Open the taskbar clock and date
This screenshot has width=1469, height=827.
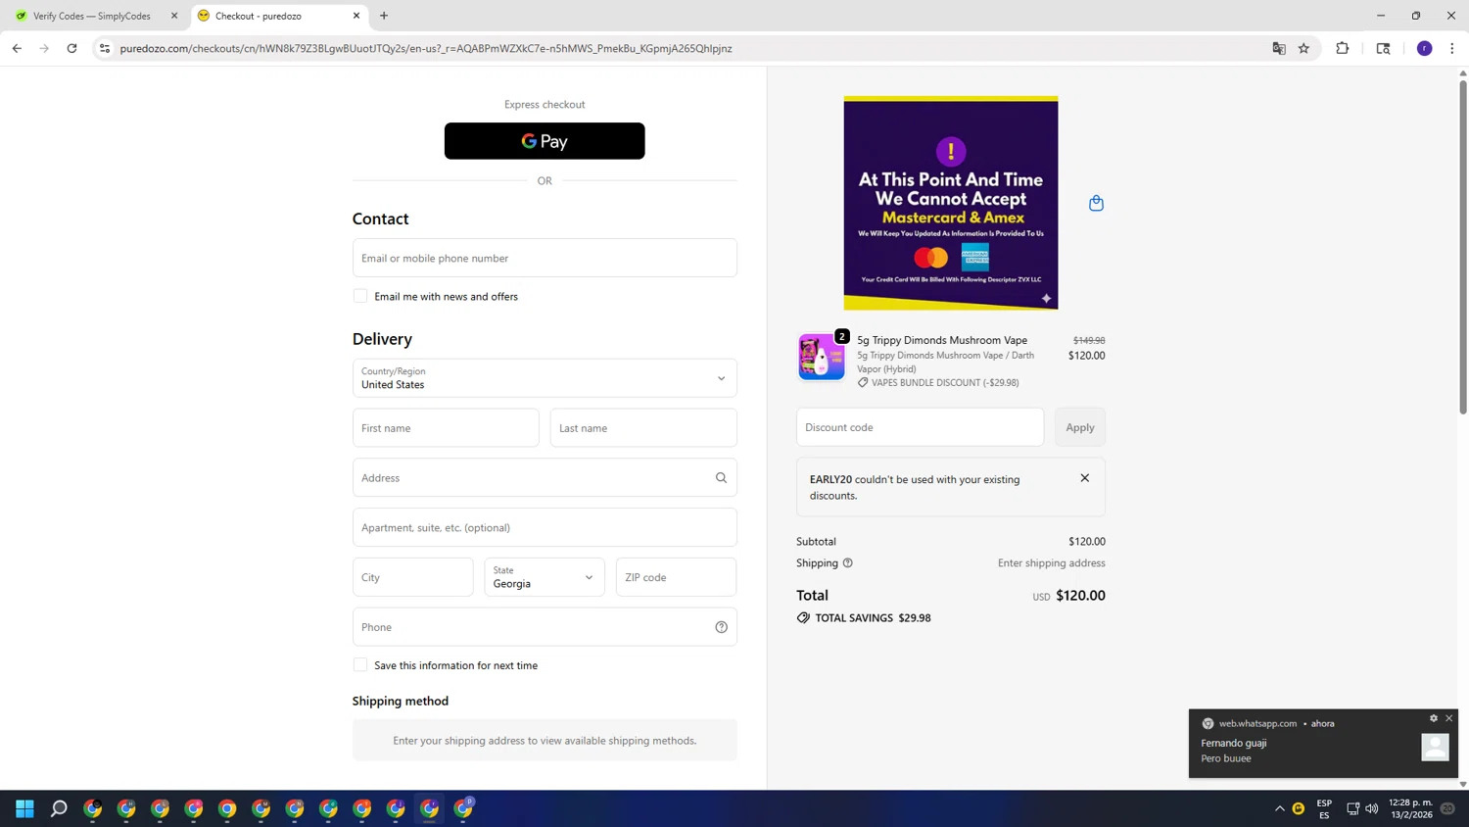1410,808
